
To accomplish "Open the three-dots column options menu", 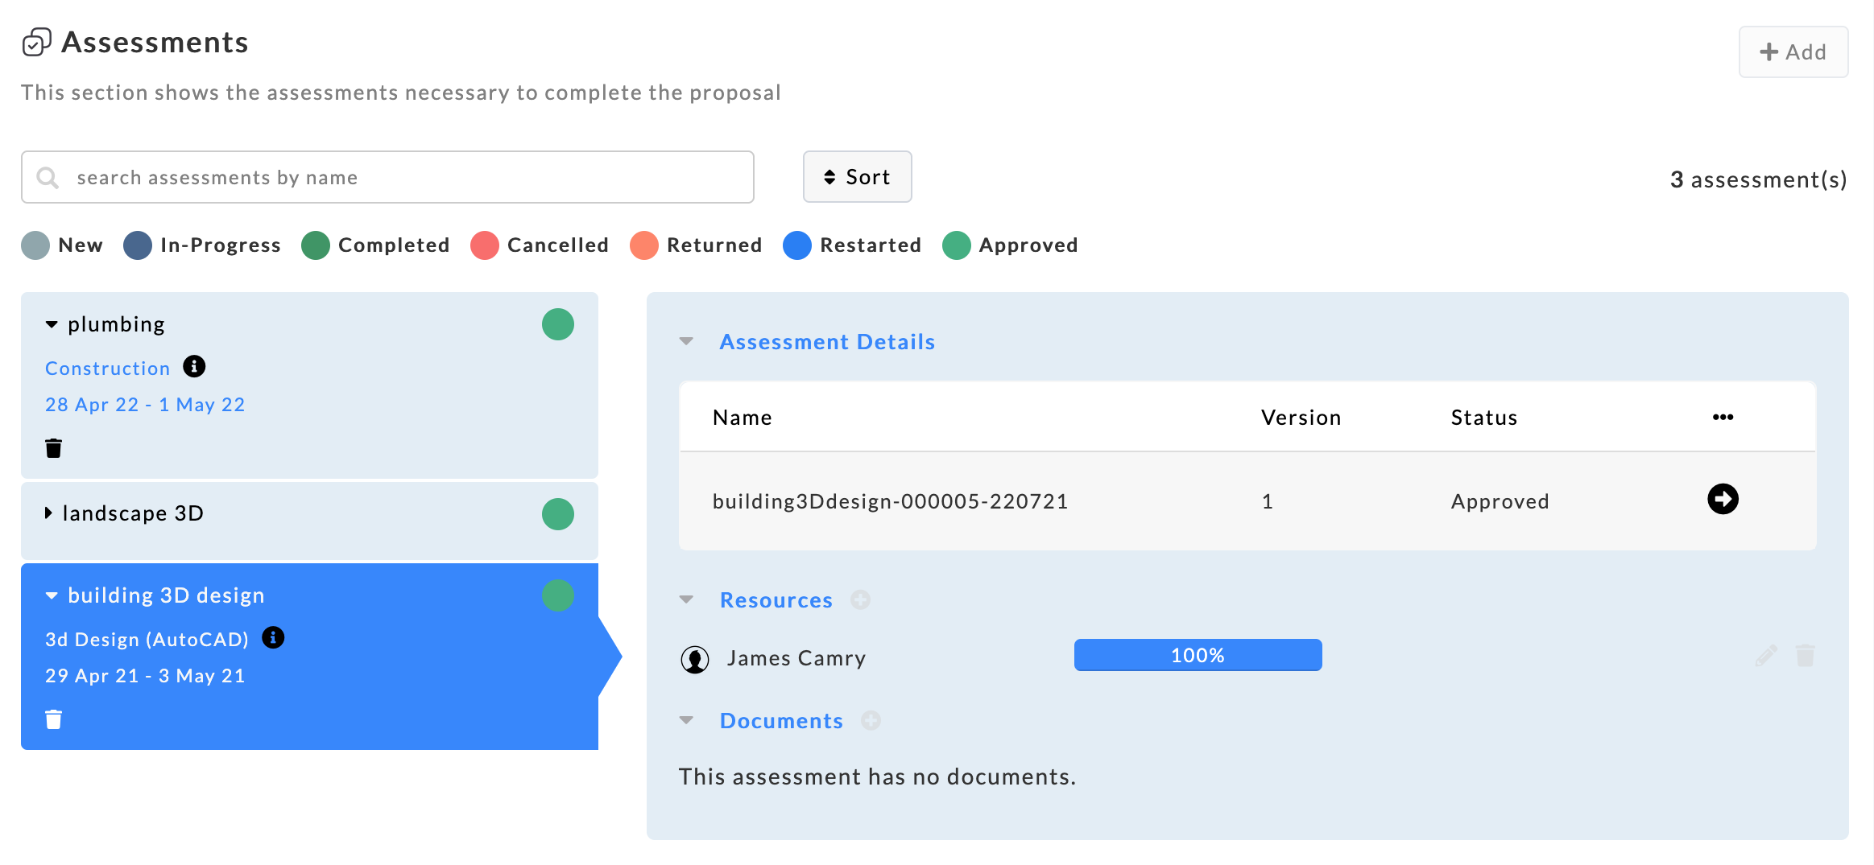I will (x=1723, y=417).
